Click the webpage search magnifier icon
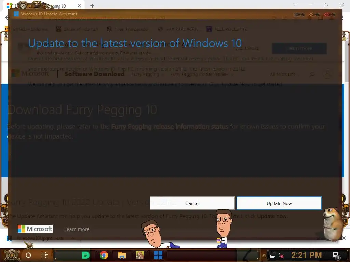 (312, 74)
